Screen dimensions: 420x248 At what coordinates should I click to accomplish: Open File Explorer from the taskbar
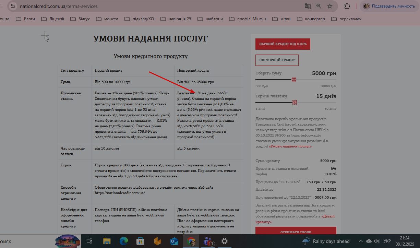pyautogui.click(x=107, y=241)
